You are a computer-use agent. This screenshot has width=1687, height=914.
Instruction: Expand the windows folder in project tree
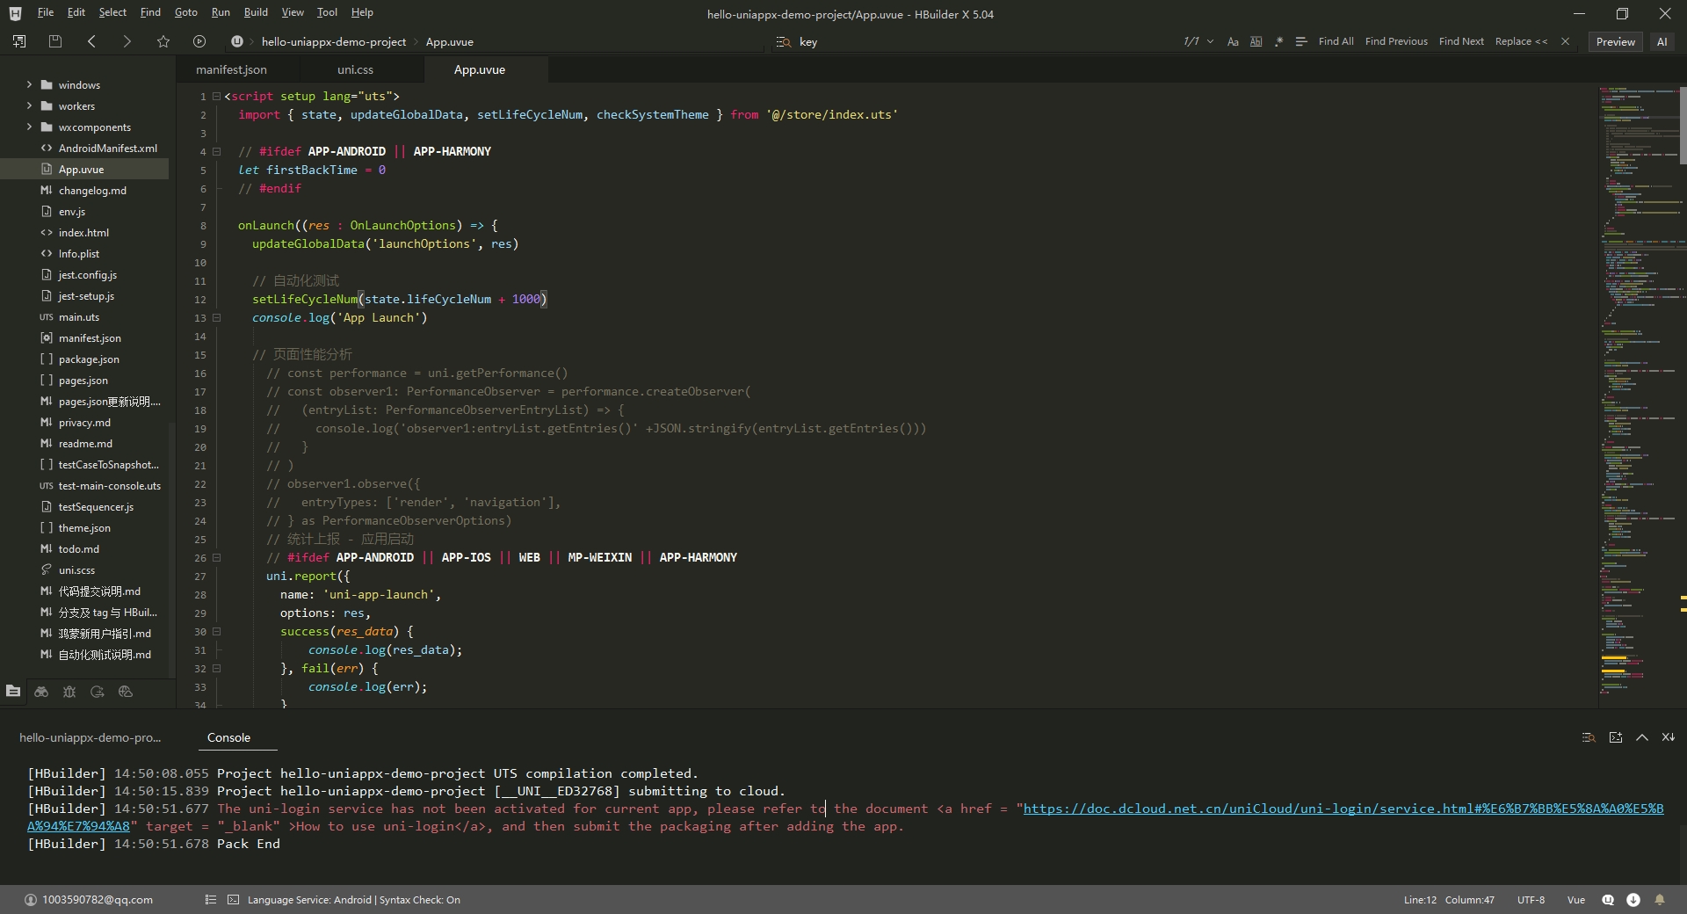29,85
